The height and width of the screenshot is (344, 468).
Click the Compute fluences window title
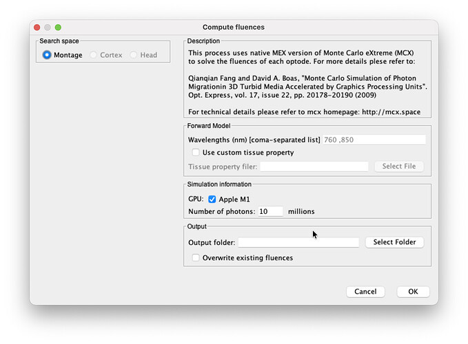(234, 27)
